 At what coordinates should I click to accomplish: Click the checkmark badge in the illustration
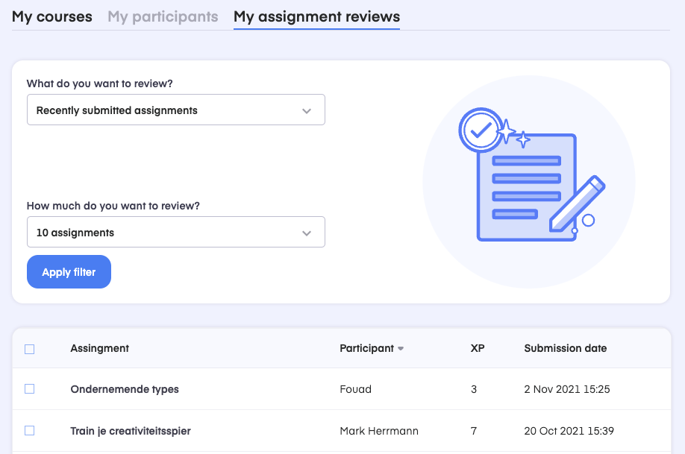pos(479,130)
